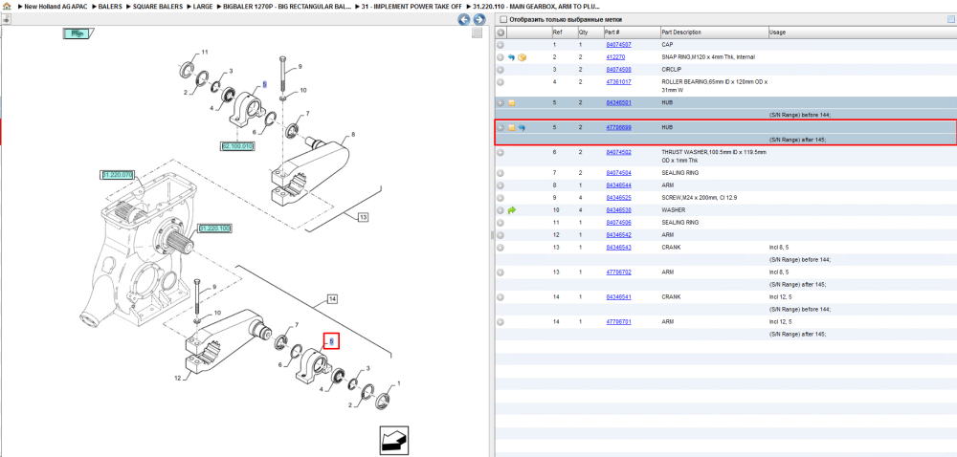Select boxed callout 13 in the diagram
Screen dimensions: 957x457
363,218
